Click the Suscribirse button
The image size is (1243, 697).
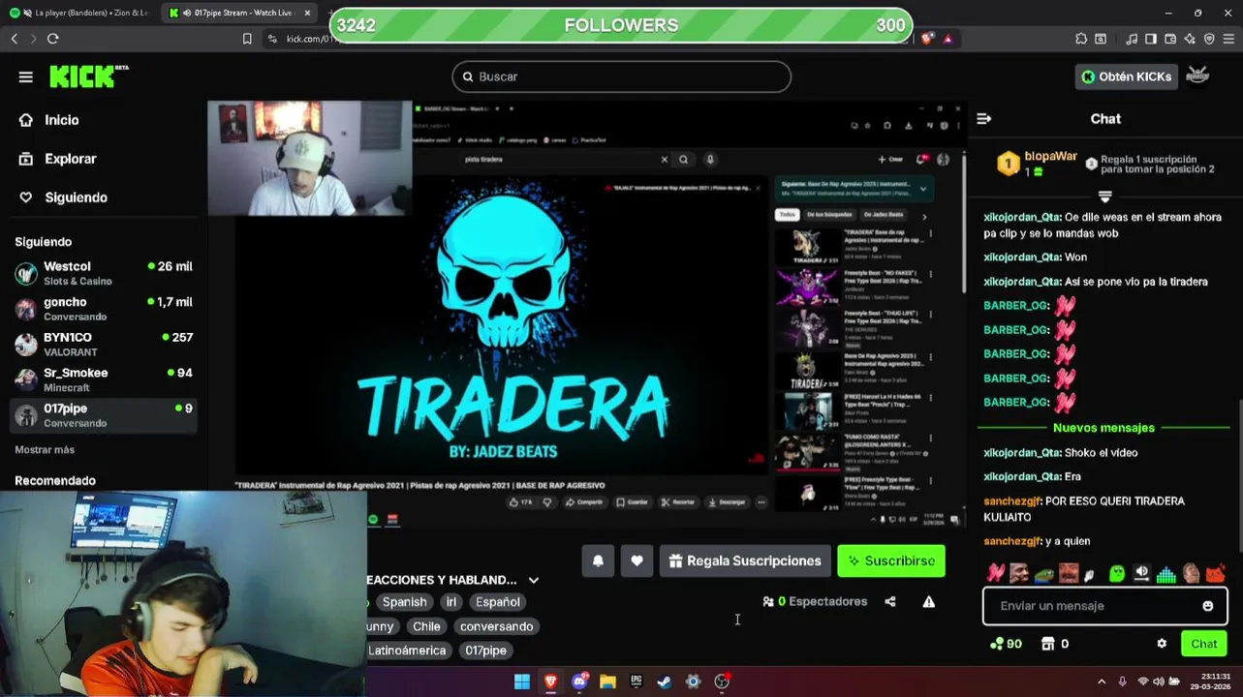891,561
